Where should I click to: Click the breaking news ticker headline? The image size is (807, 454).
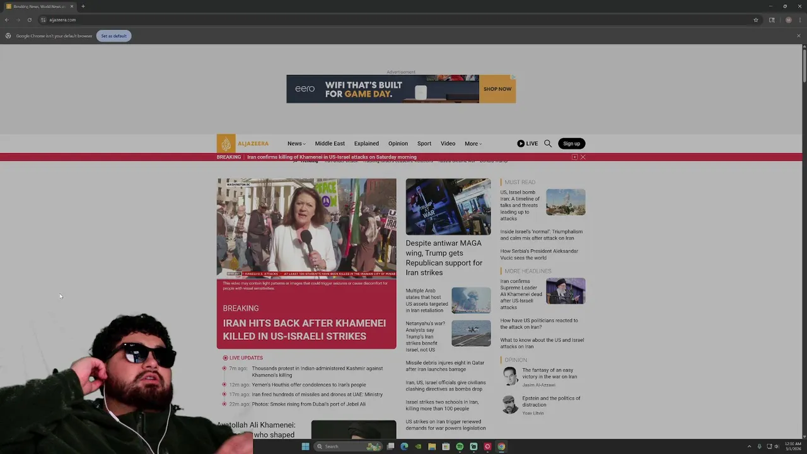point(332,157)
